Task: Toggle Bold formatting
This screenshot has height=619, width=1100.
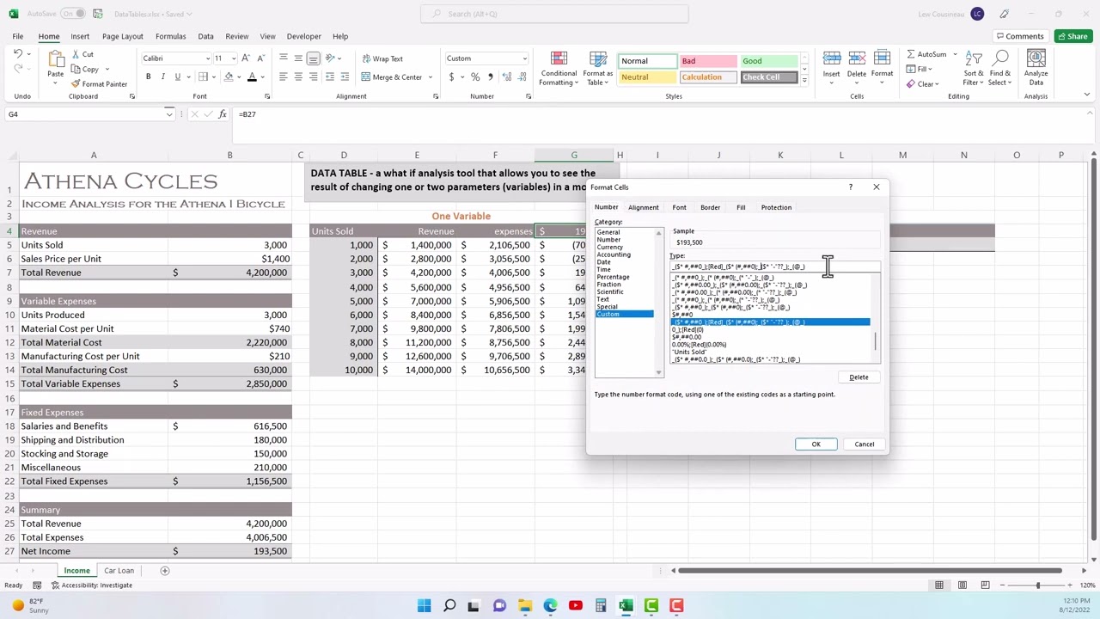Action: (148, 77)
